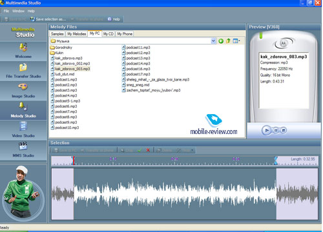323x232 pixels.
Task: Select file sneg_sneg.mid
Action: (136, 85)
